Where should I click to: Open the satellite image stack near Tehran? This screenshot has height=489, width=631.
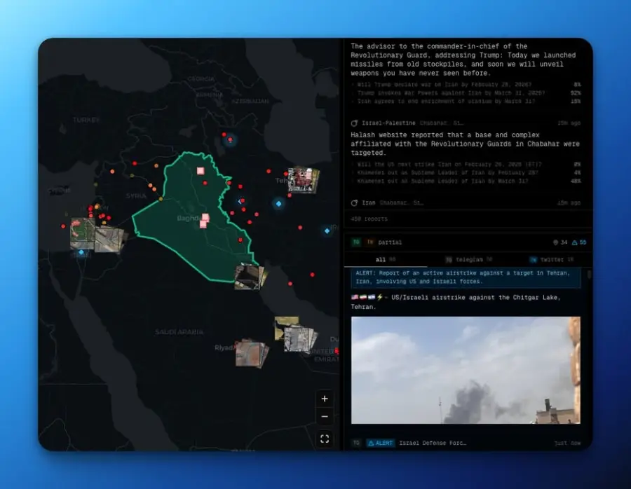pos(304,180)
